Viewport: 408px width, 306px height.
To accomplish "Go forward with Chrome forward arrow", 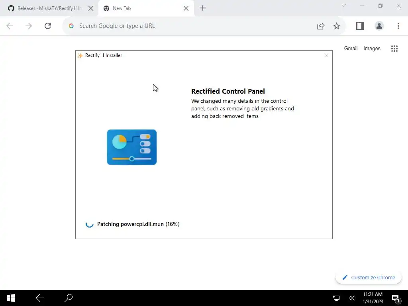I will (x=29, y=26).
